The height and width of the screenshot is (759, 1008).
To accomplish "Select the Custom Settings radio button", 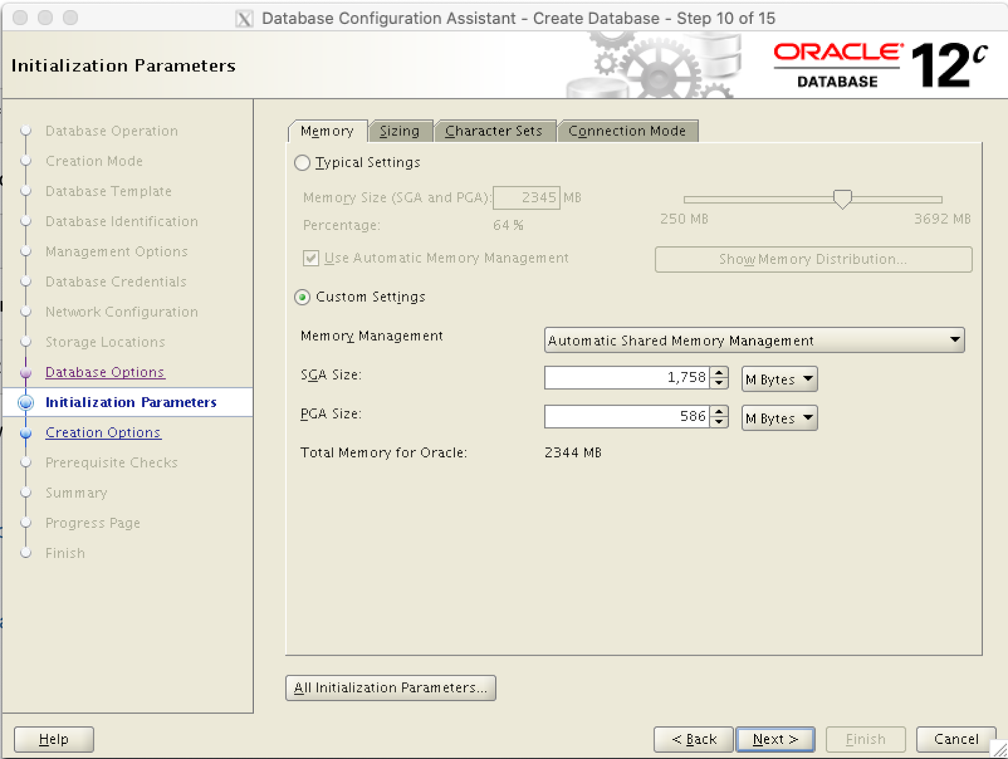I will pyautogui.click(x=302, y=297).
